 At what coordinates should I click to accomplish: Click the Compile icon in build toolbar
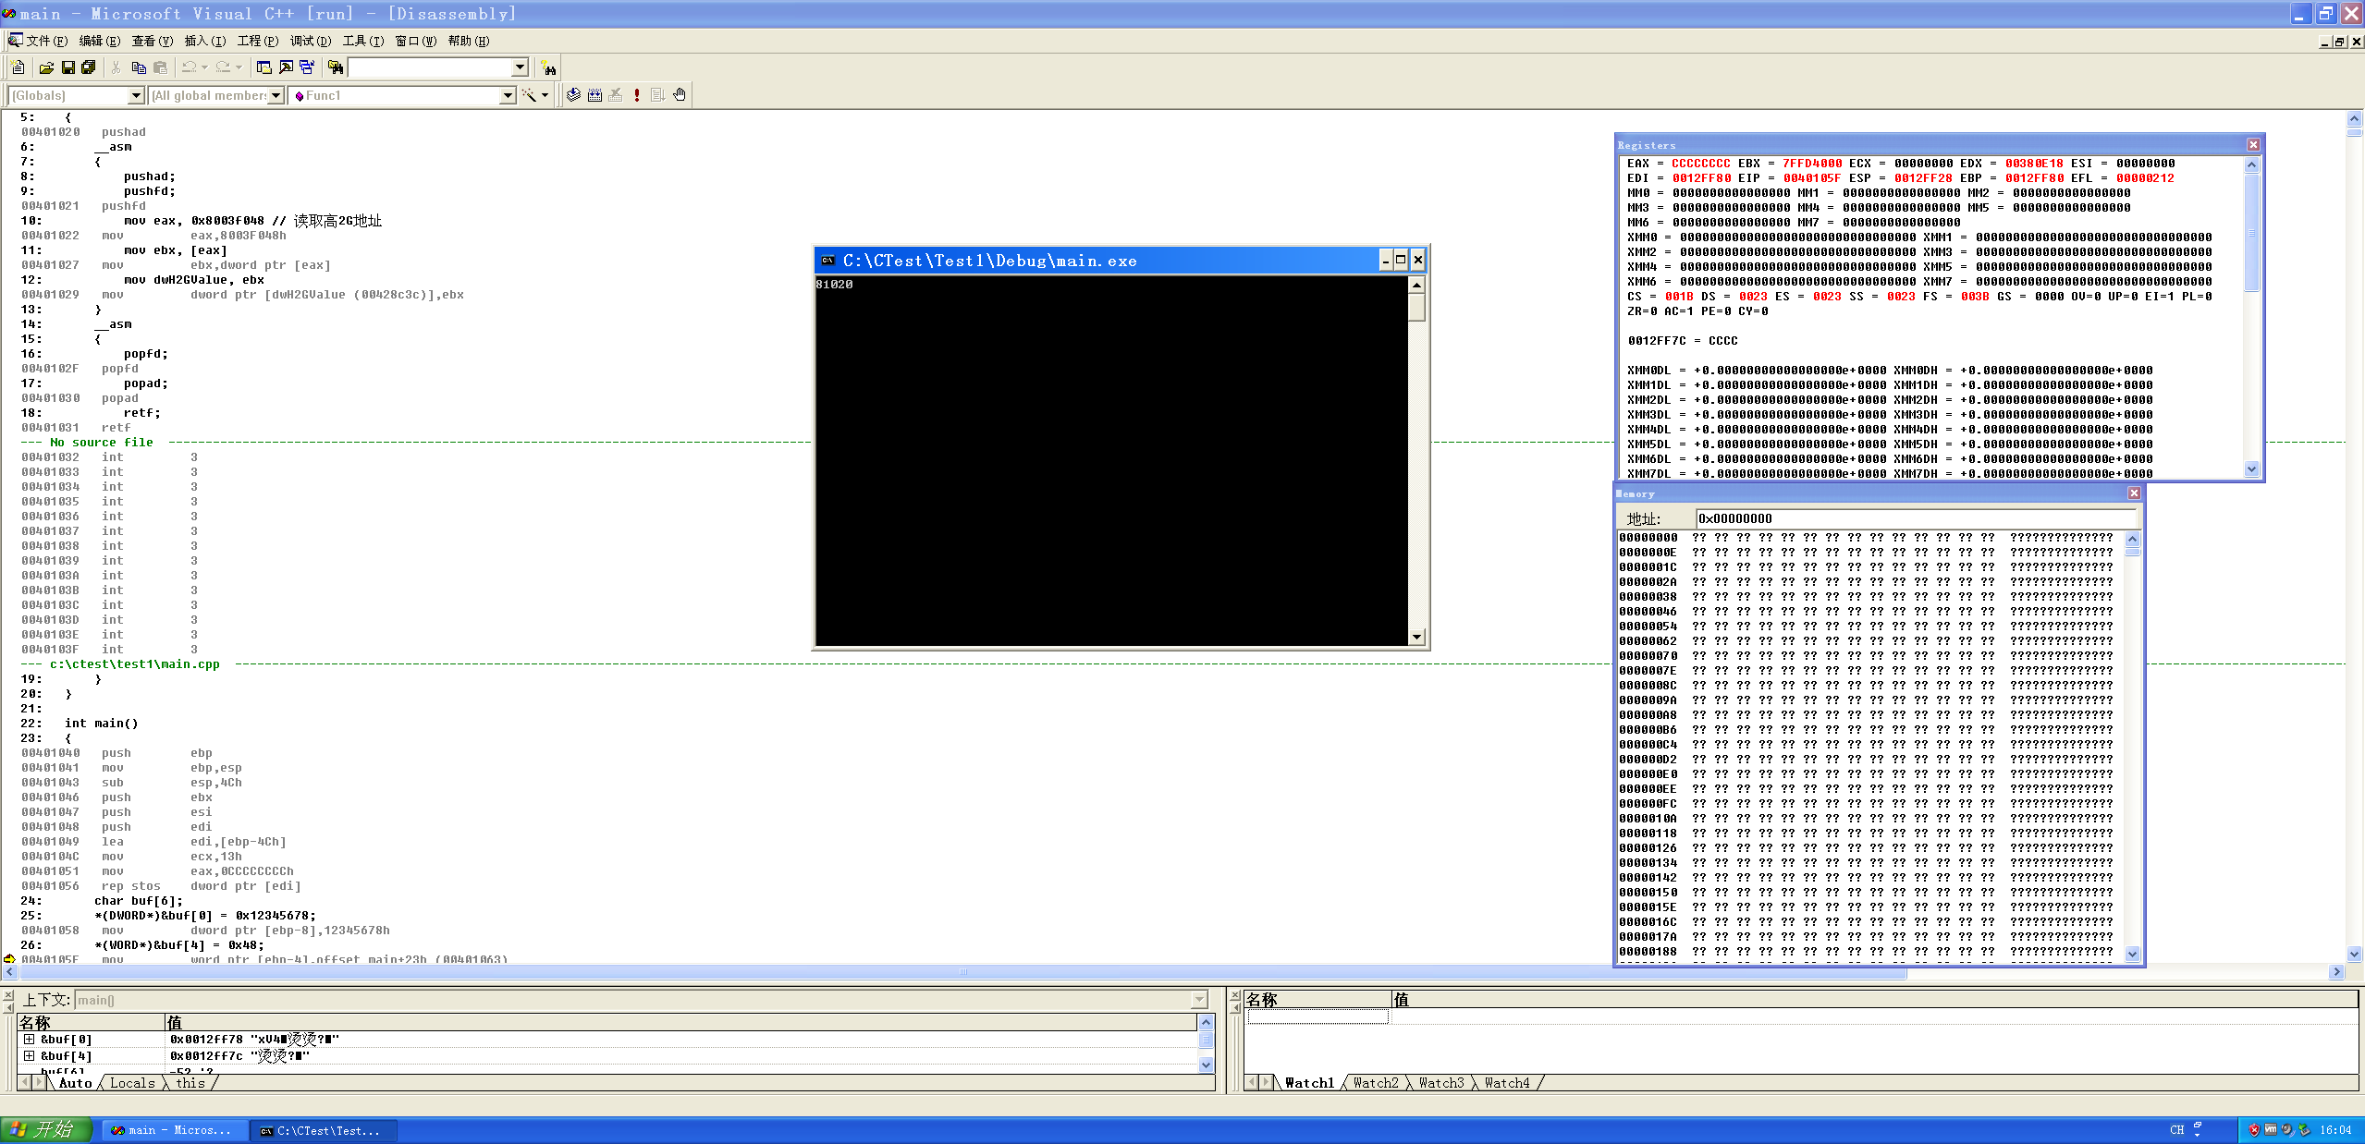pos(573,95)
